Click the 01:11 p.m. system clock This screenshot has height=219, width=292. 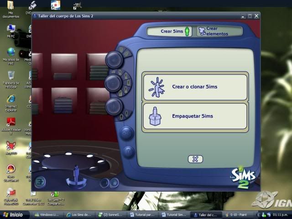[x=281, y=215]
